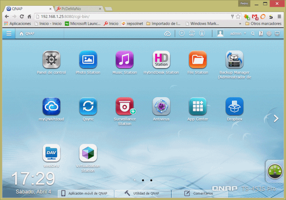
Task: Open desktop preferences monitor icon
Action: [x=277, y=34]
